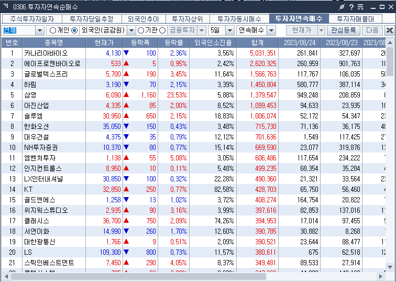Click the 관심등록 button
Image resolution: width=396 pixels, height=282 pixels.
pos(344,30)
